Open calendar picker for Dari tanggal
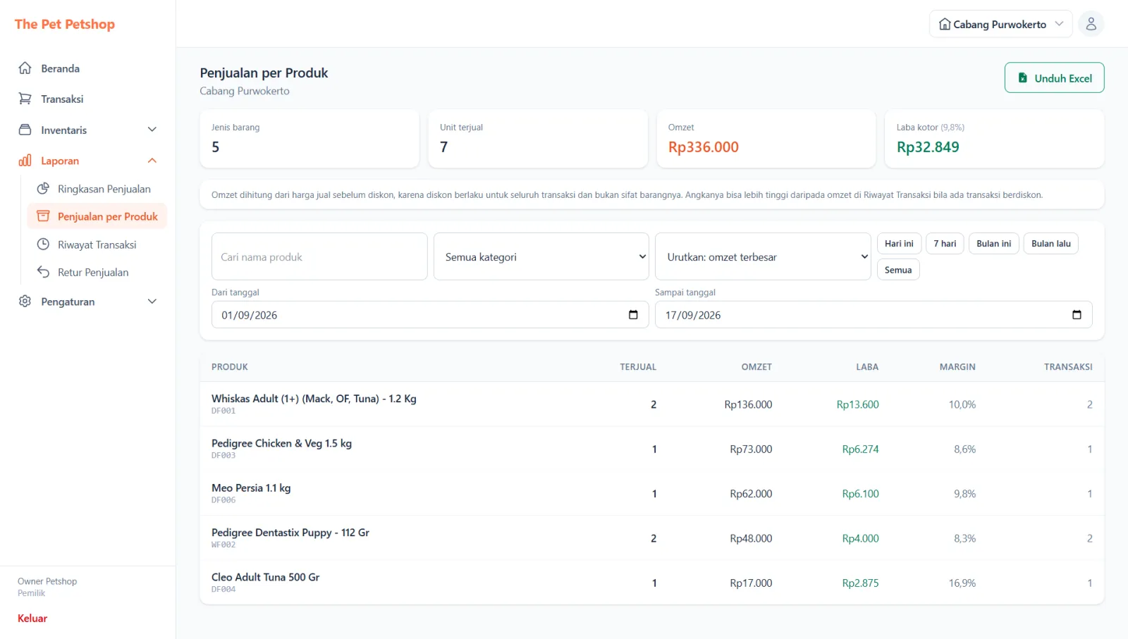This screenshot has width=1128, height=639. pyautogui.click(x=633, y=315)
